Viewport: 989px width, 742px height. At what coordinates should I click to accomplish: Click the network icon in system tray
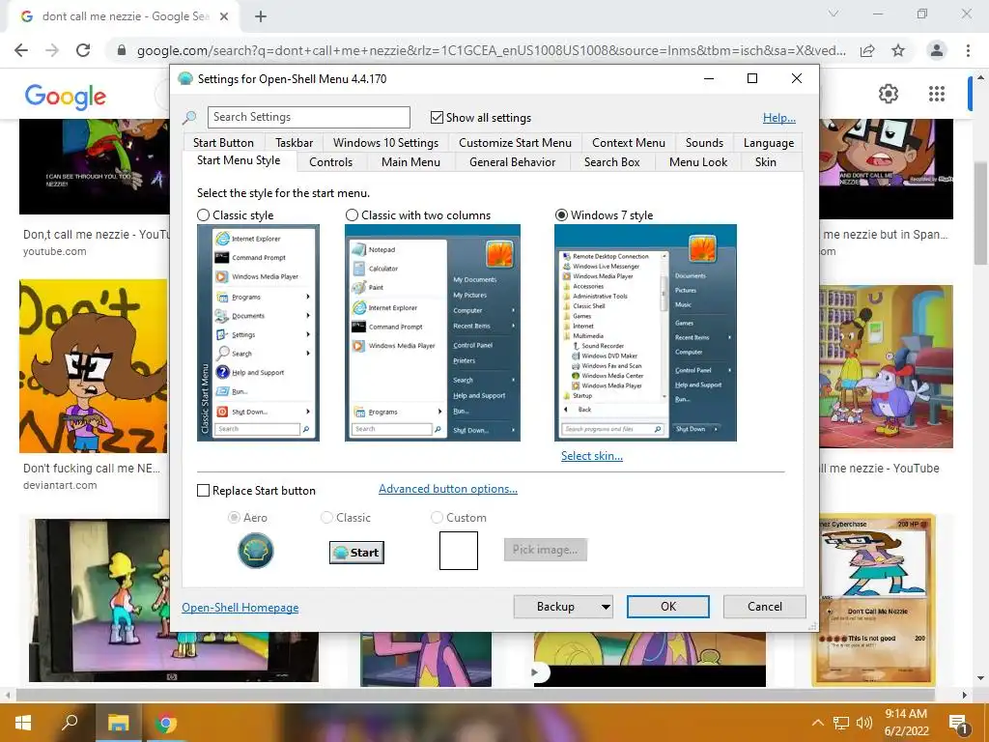tap(841, 723)
